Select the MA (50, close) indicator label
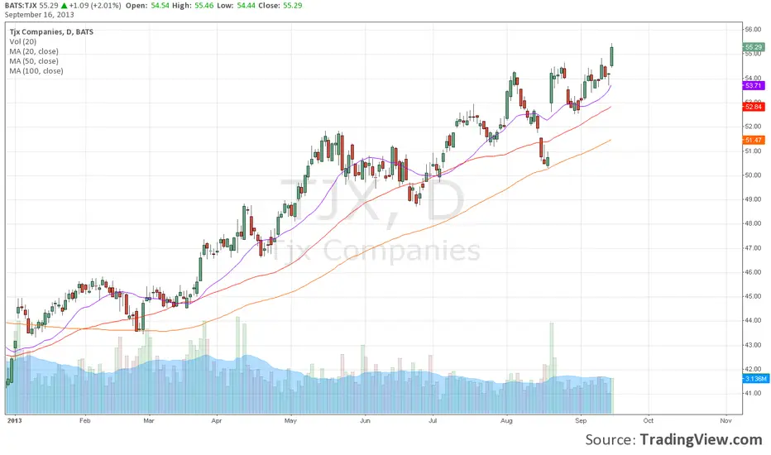Image resolution: width=771 pixels, height=455 pixels. click(33, 61)
